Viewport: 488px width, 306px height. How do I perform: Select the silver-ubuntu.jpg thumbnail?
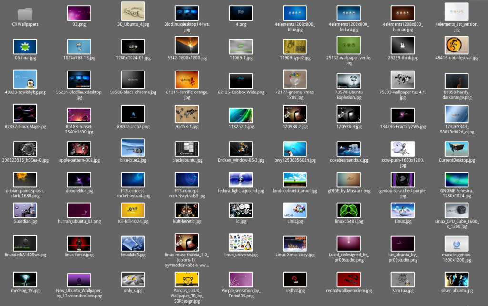click(x=456, y=279)
